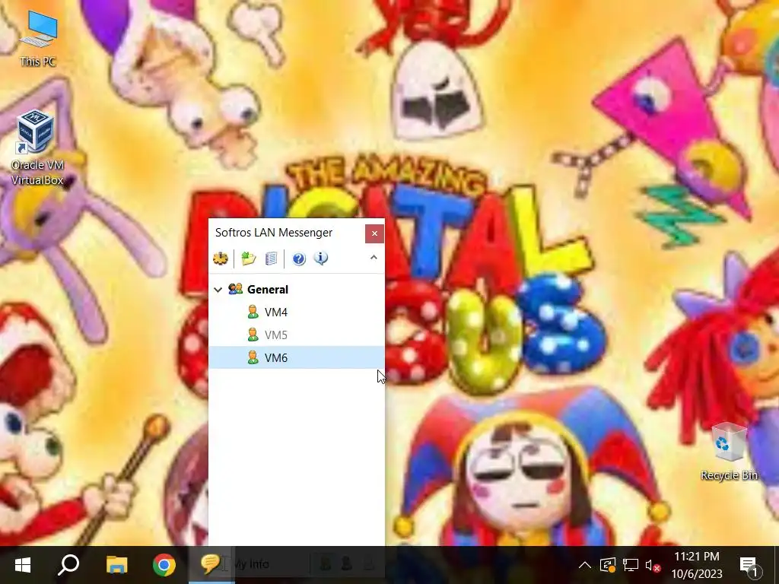
Task: Click the VM6 user avatar icon
Action: [253, 357]
